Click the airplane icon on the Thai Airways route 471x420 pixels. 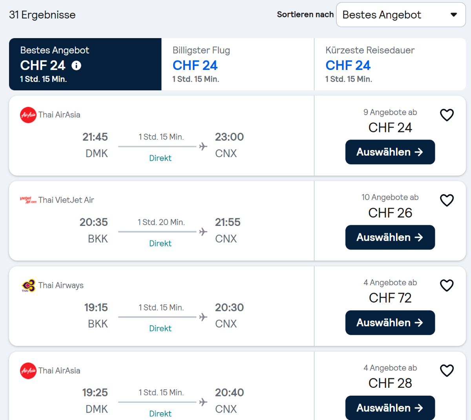click(203, 317)
